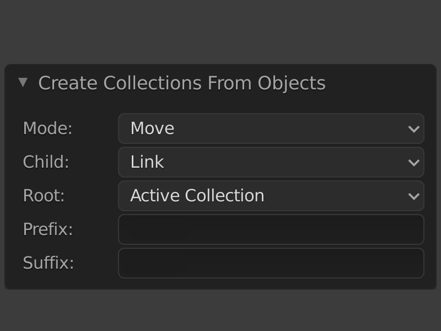Image resolution: width=441 pixels, height=331 pixels.
Task: Click the Suffix text field
Action: tap(270, 263)
